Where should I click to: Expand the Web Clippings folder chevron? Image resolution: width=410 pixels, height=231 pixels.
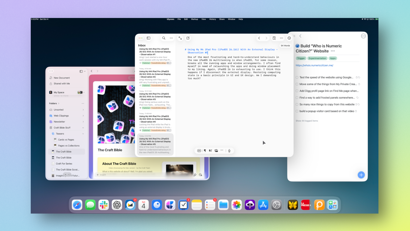click(x=83, y=116)
